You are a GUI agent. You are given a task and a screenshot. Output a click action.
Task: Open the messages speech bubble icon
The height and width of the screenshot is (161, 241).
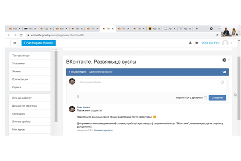point(197,43)
